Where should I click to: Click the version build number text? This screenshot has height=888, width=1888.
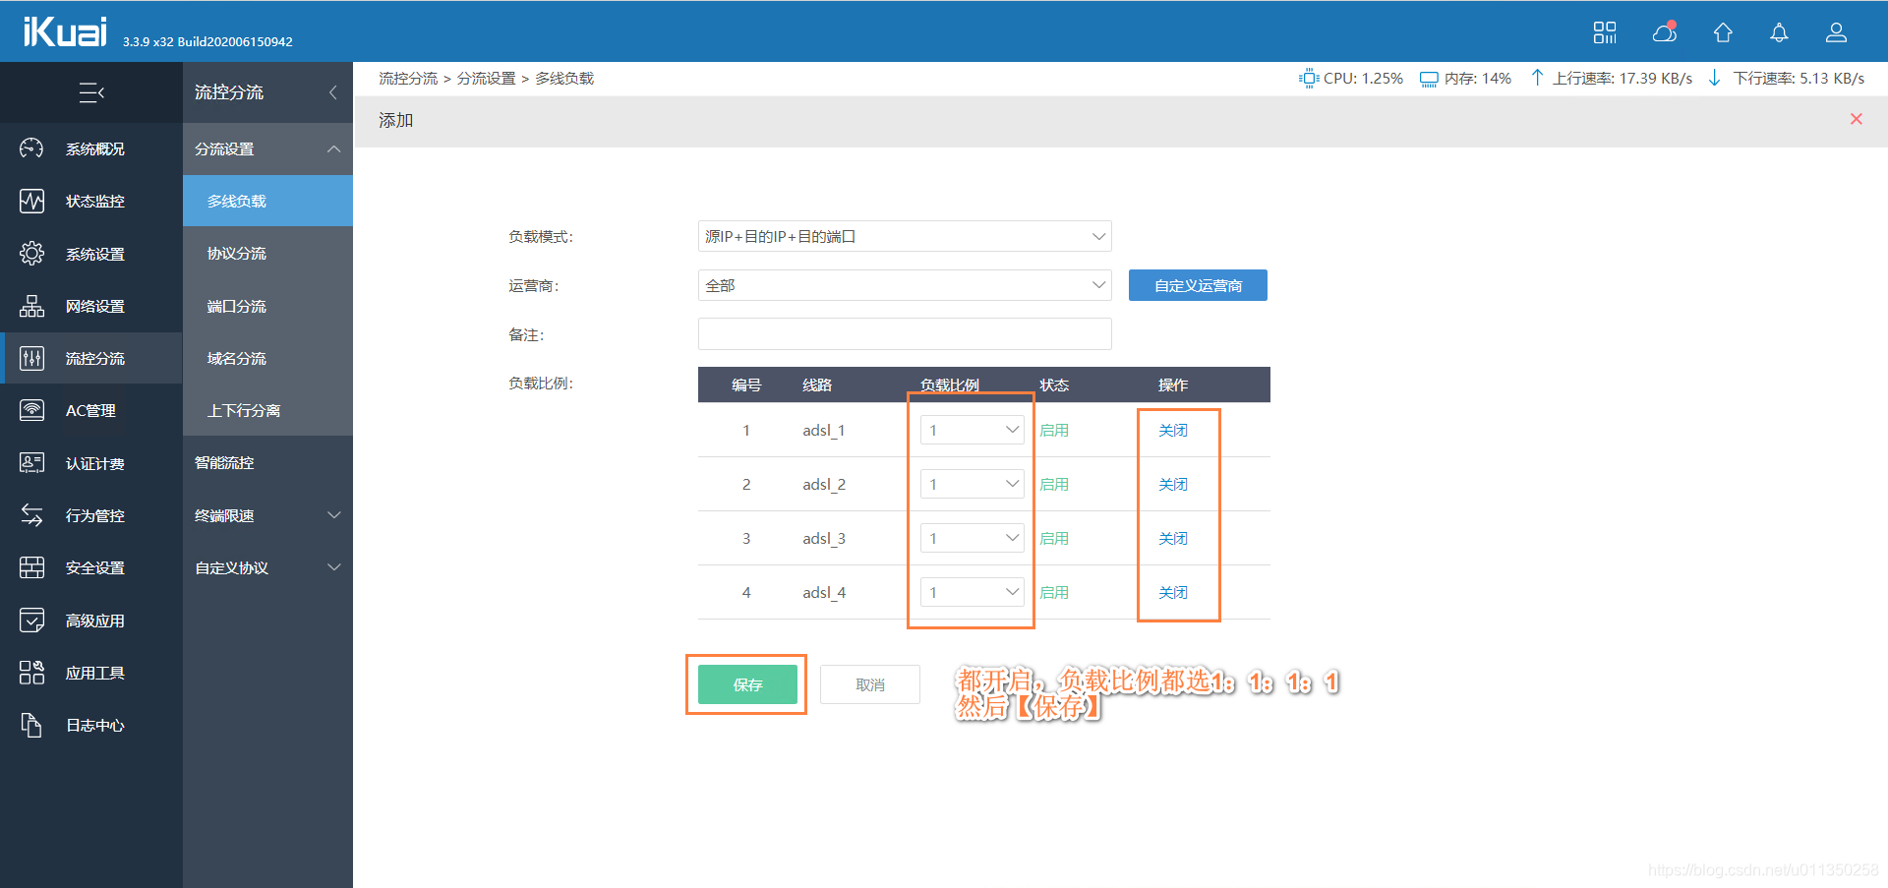tap(207, 41)
